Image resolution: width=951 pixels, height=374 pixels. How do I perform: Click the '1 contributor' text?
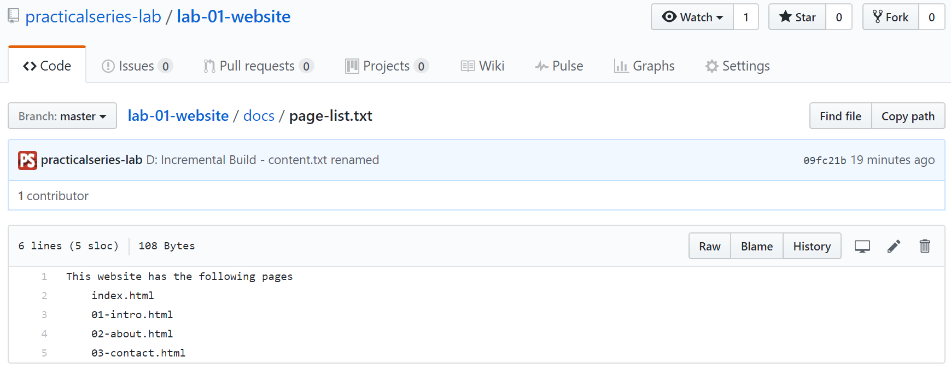click(53, 196)
